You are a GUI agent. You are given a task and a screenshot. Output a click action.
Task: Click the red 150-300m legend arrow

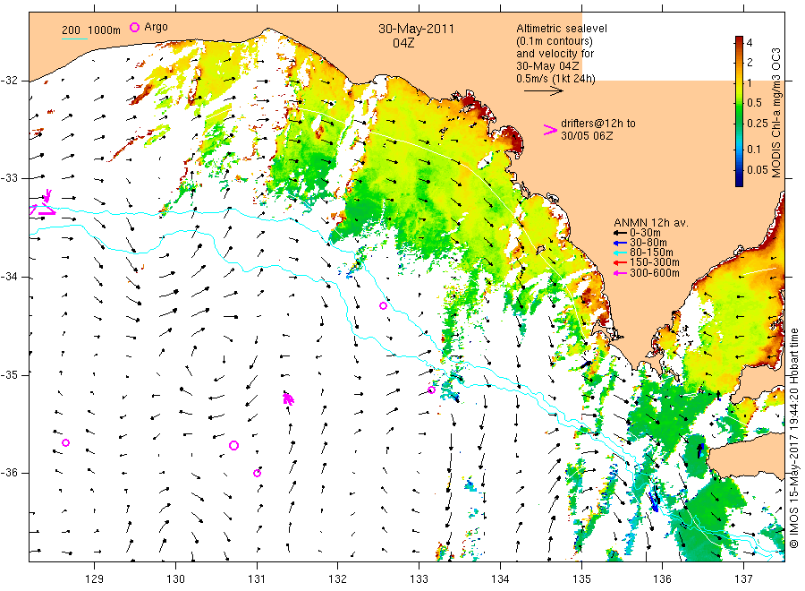tap(621, 263)
